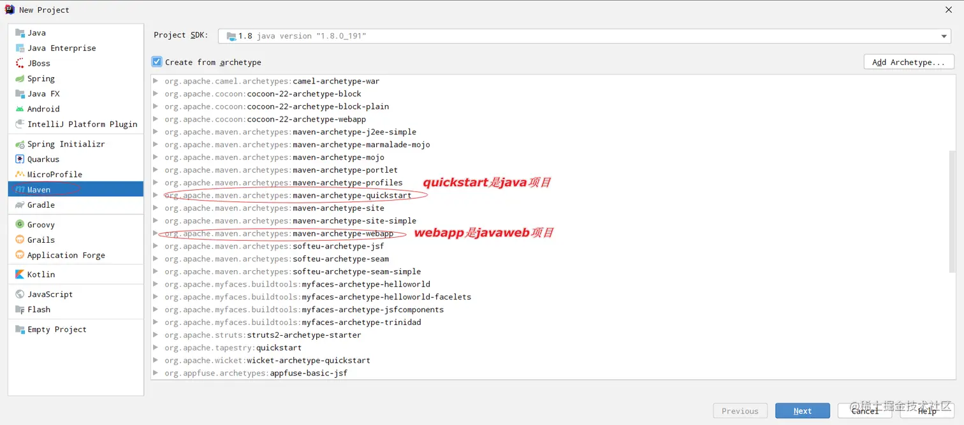Select myfaces-archetype-jsfcomponents row

click(x=550, y=310)
